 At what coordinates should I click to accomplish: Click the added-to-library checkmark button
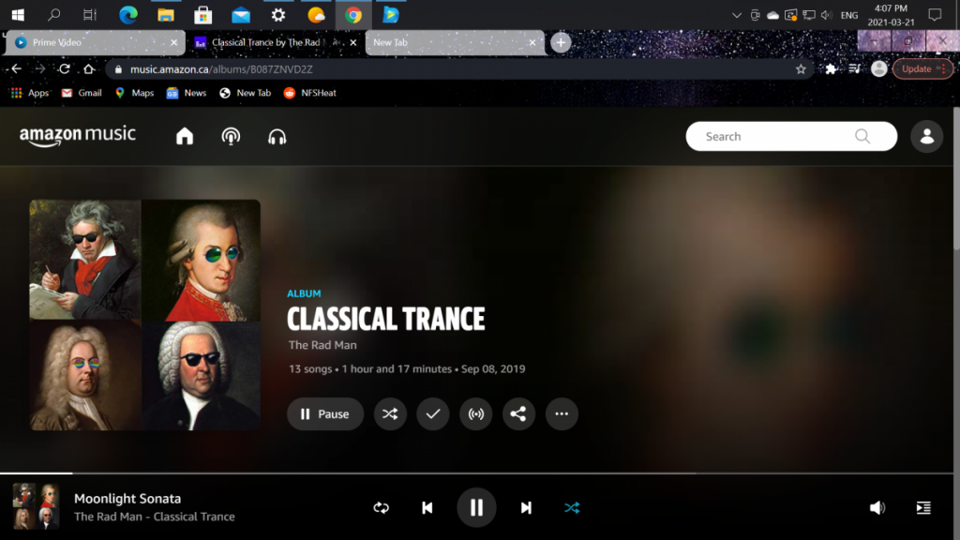[x=433, y=413]
